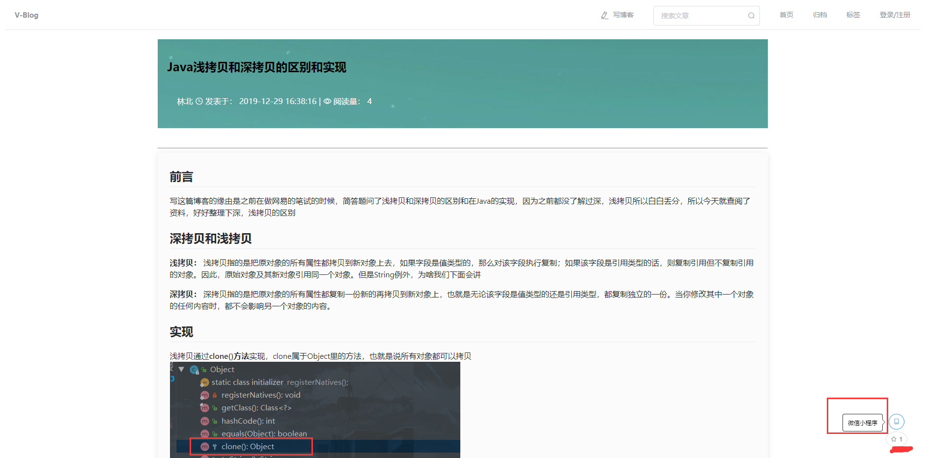Open the 归档 page from the navbar
The height and width of the screenshot is (458, 927).
tap(819, 15)
